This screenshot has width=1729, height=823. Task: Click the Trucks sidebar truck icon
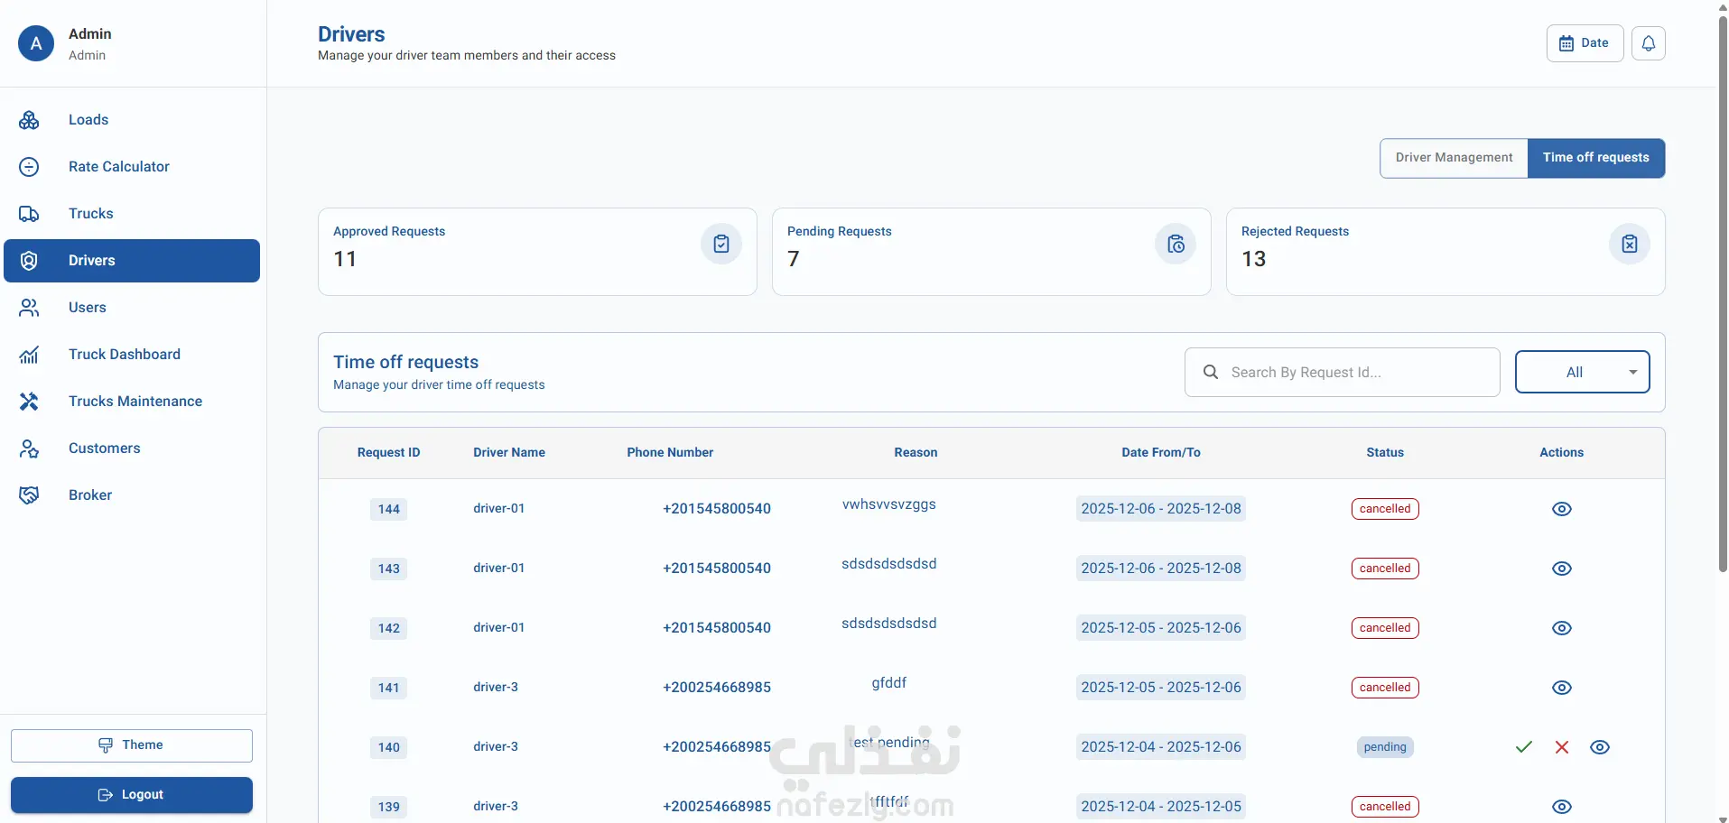point(29,214)
